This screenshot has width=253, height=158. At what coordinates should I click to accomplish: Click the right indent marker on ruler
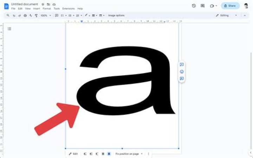click(164, 22)
